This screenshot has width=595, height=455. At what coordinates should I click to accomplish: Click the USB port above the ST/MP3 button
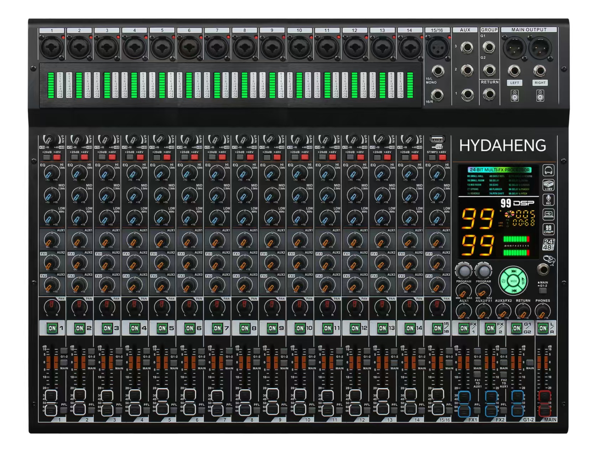point(437,138)
